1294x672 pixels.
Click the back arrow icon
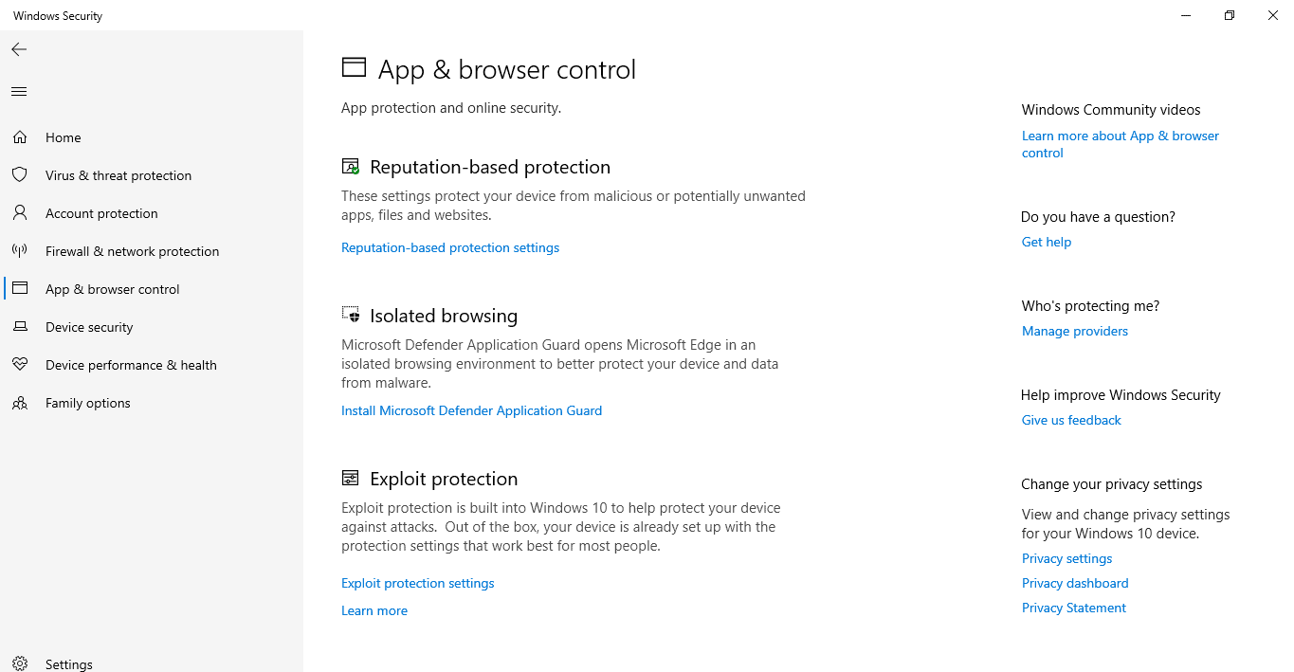(19, 49)
